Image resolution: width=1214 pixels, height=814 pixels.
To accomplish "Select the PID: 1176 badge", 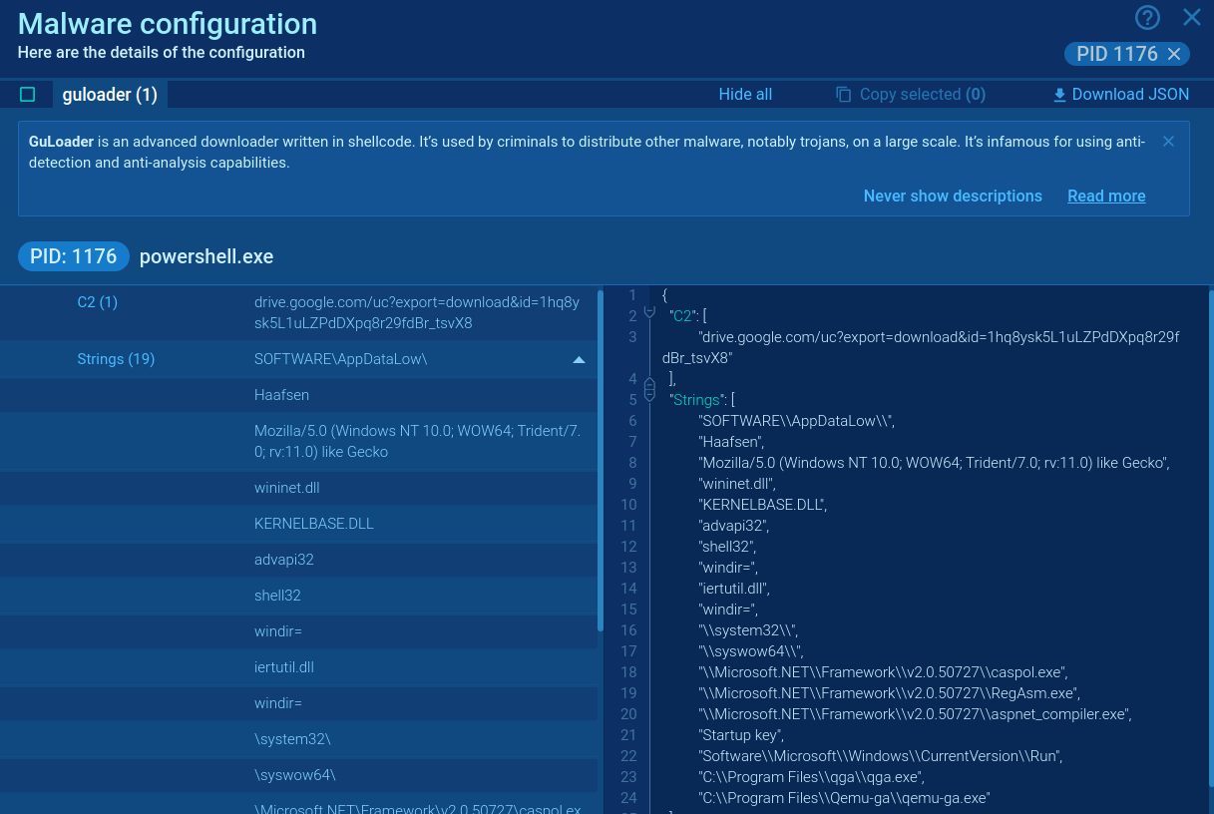I will 74,256.
